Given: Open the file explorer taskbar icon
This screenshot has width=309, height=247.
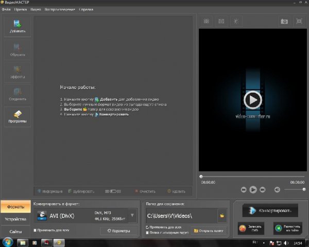Looking at the screenshot, I should point(23,243).
